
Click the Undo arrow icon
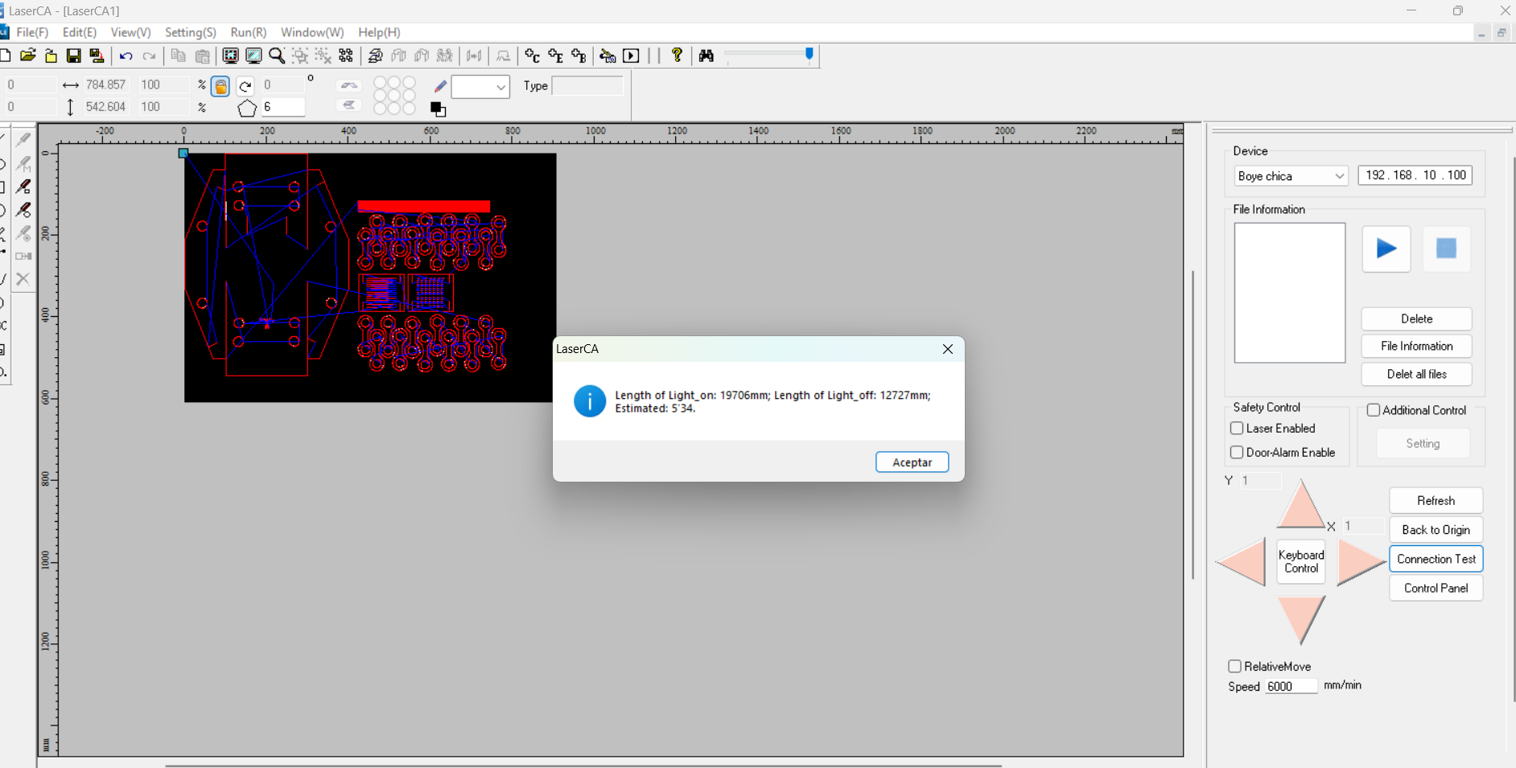pos(126,56)
